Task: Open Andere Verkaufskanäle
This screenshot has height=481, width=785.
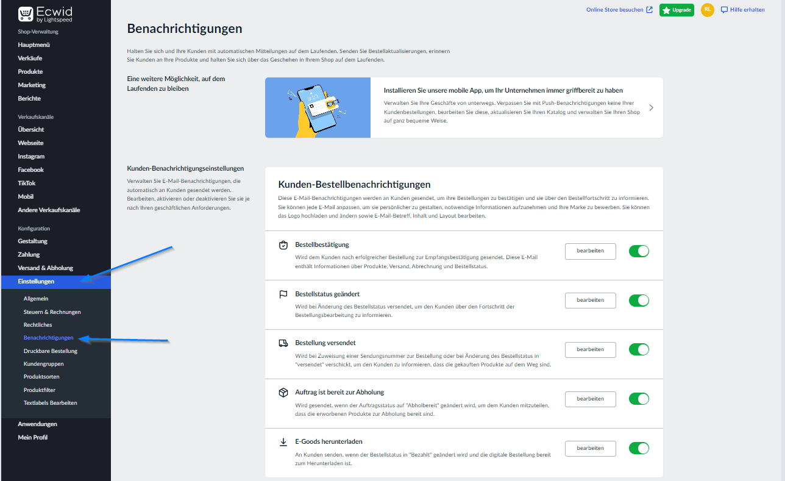Action: coord(49,210)
